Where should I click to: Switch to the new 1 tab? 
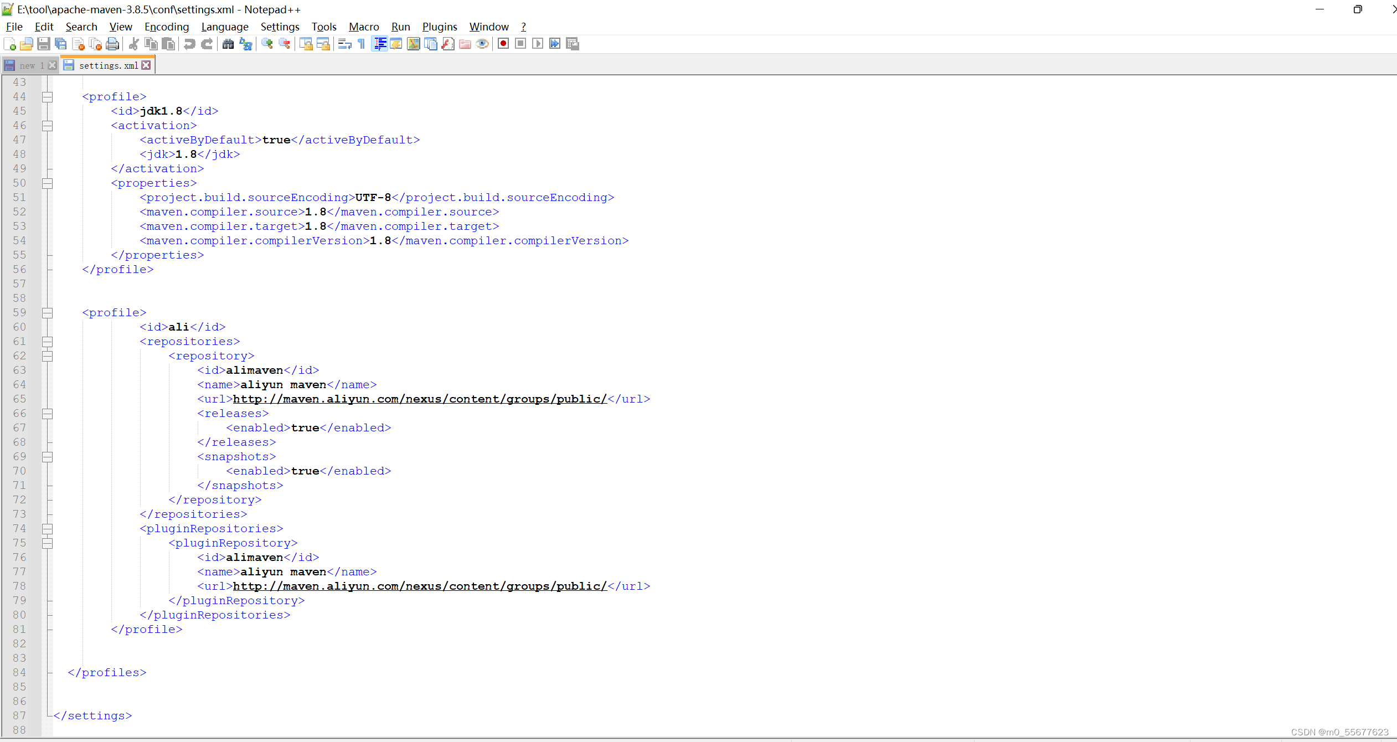(x=28, y=65)
